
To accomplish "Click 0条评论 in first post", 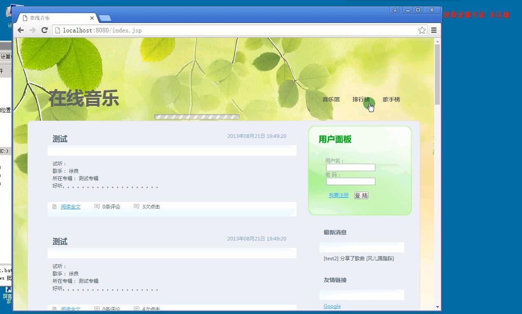I will 111,207.
